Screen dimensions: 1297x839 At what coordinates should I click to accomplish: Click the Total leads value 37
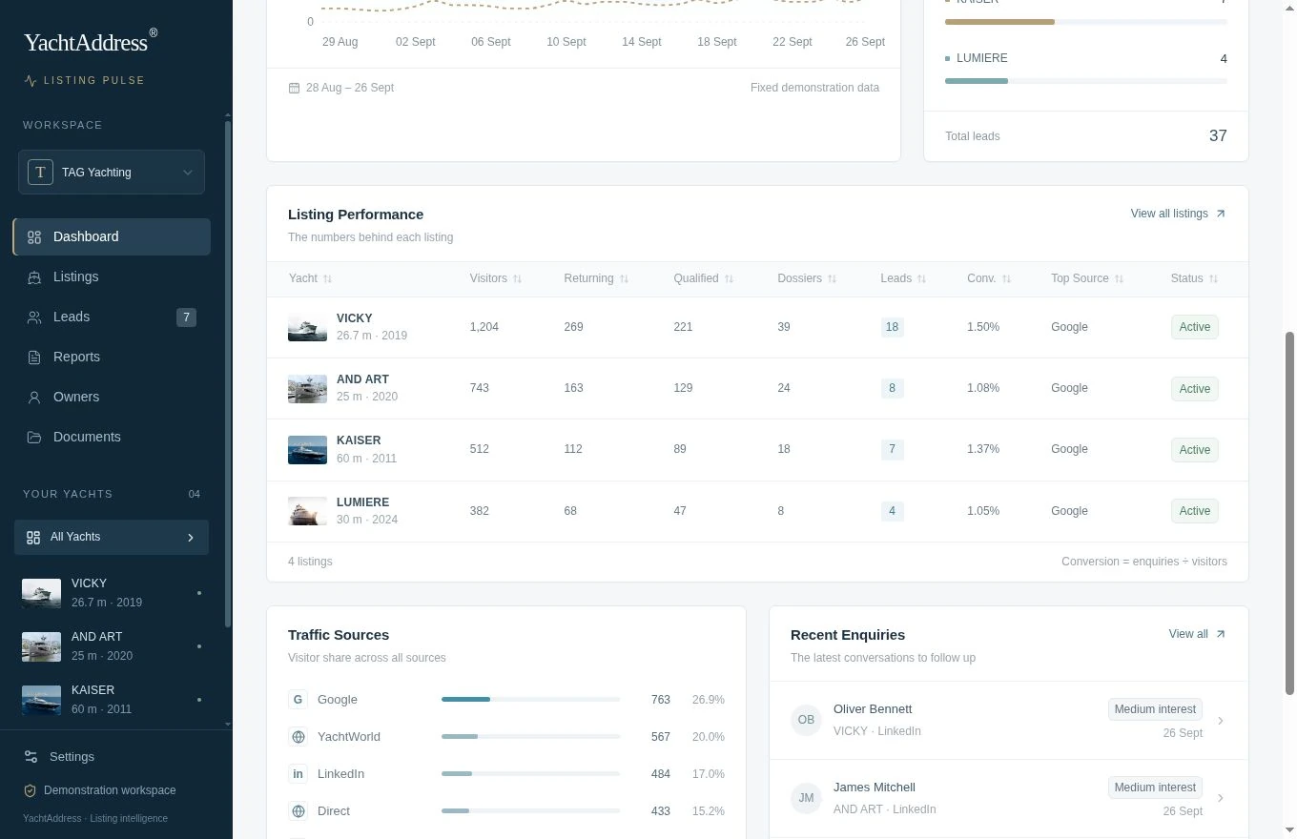click(1218, 136)
